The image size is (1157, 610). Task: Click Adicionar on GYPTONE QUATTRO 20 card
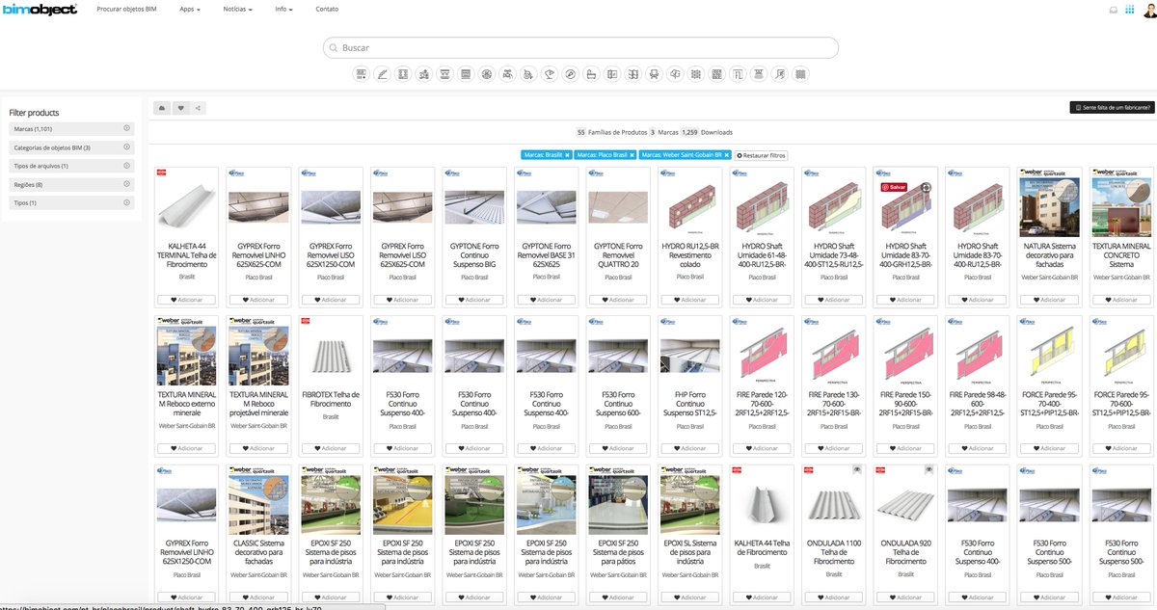(x=618, y=300)
